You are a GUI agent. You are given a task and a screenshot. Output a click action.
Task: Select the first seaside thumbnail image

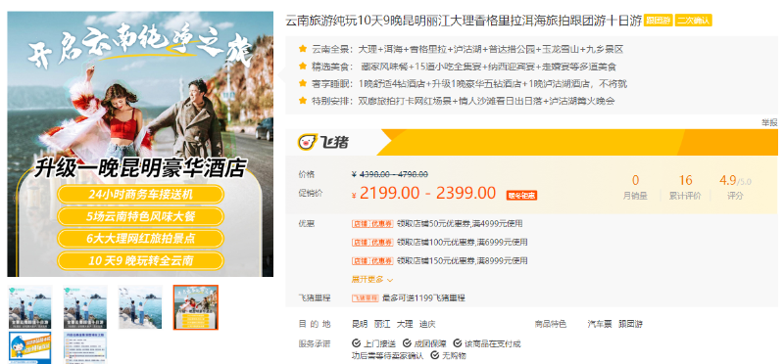30,307
